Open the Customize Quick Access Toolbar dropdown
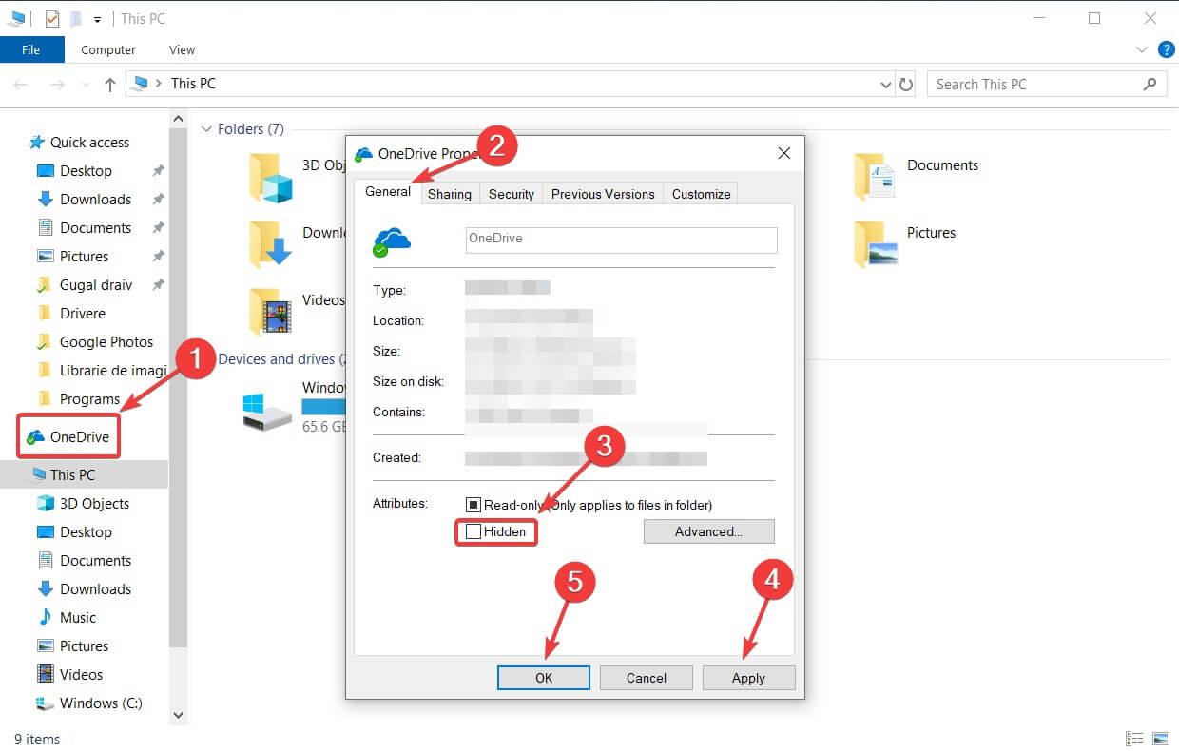1179x751 pixels. [x=98, y=18]
